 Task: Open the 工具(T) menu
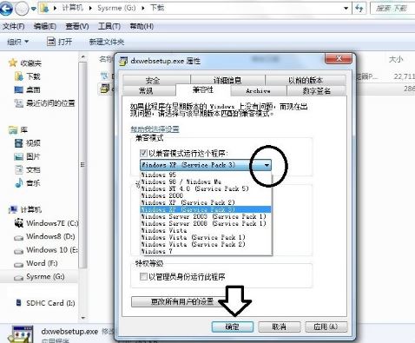click(109, 26)
